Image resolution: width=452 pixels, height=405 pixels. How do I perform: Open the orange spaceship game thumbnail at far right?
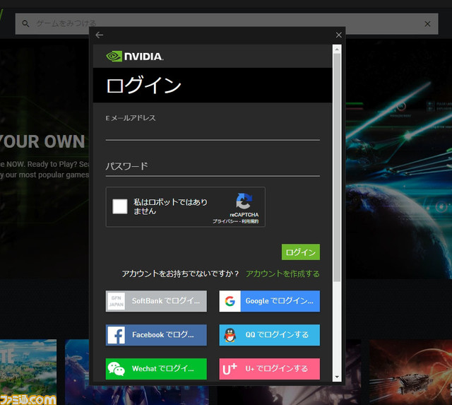coord(410,372)
